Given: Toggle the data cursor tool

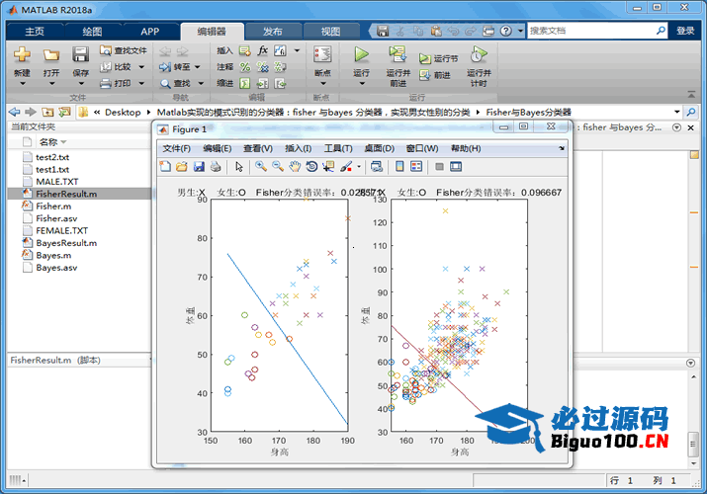Looking at the screenshot, I should coord(328,166).
